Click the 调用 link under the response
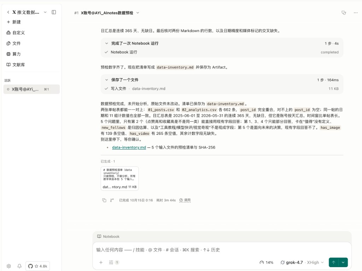The width and height of the screenshot is (362, 271). [185, 200]
